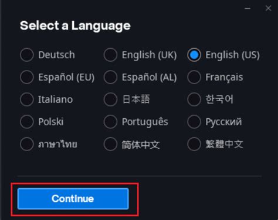This screenshot has width=278, height=220.
Task: Pick Español (EU) as the language
Action: tap(27, 77)
